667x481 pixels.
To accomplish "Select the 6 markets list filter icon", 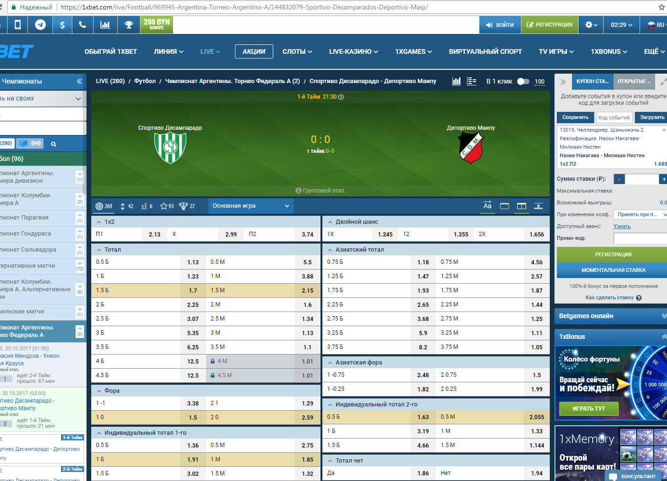I will [147, 206].
